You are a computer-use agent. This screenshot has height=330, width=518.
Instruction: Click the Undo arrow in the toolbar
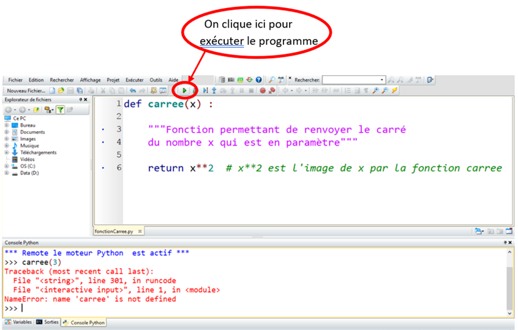[132, 91]
